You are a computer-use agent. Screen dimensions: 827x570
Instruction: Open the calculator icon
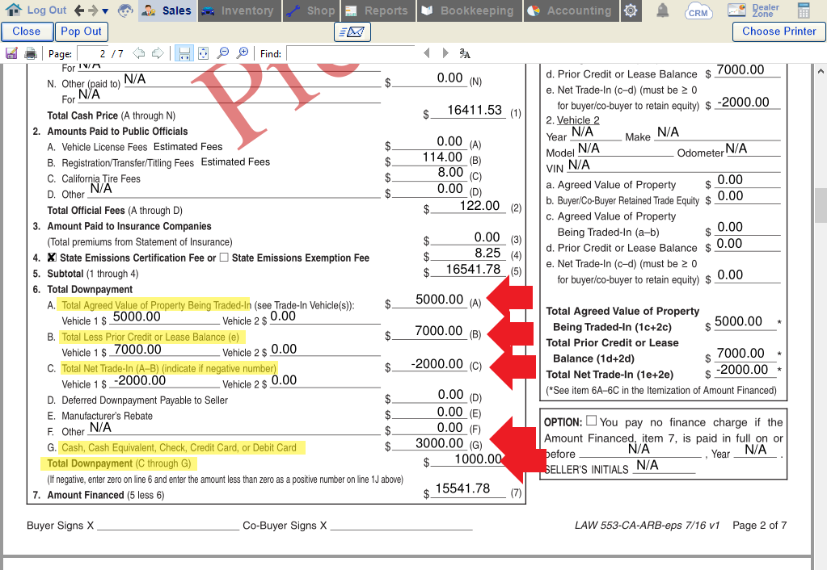[804, 10]
